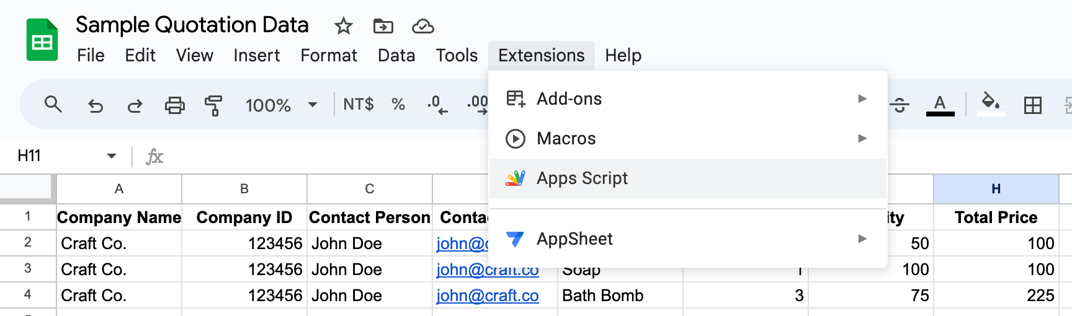1072x316 pixels.
Task: Select AppSheet from Extensions menu
Action: point(688,239)
